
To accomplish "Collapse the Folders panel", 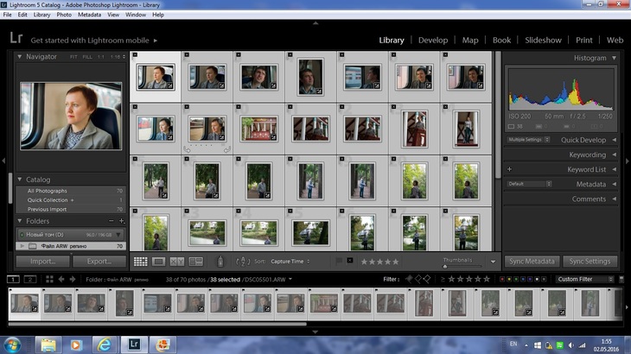I will coord(19,220).
